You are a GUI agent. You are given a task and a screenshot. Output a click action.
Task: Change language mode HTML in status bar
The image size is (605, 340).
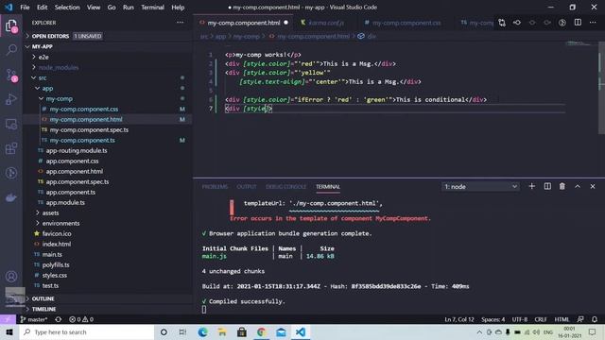click(x=562, y=319)
